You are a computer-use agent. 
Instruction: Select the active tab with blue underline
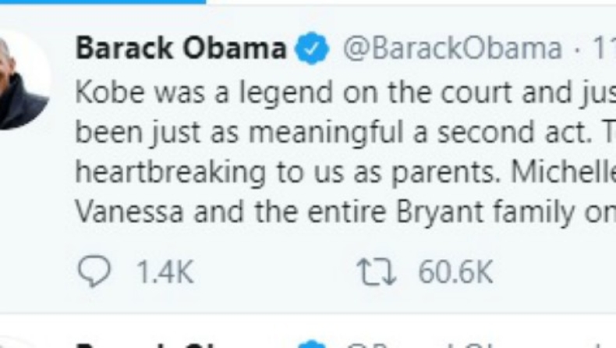point(103,2)
